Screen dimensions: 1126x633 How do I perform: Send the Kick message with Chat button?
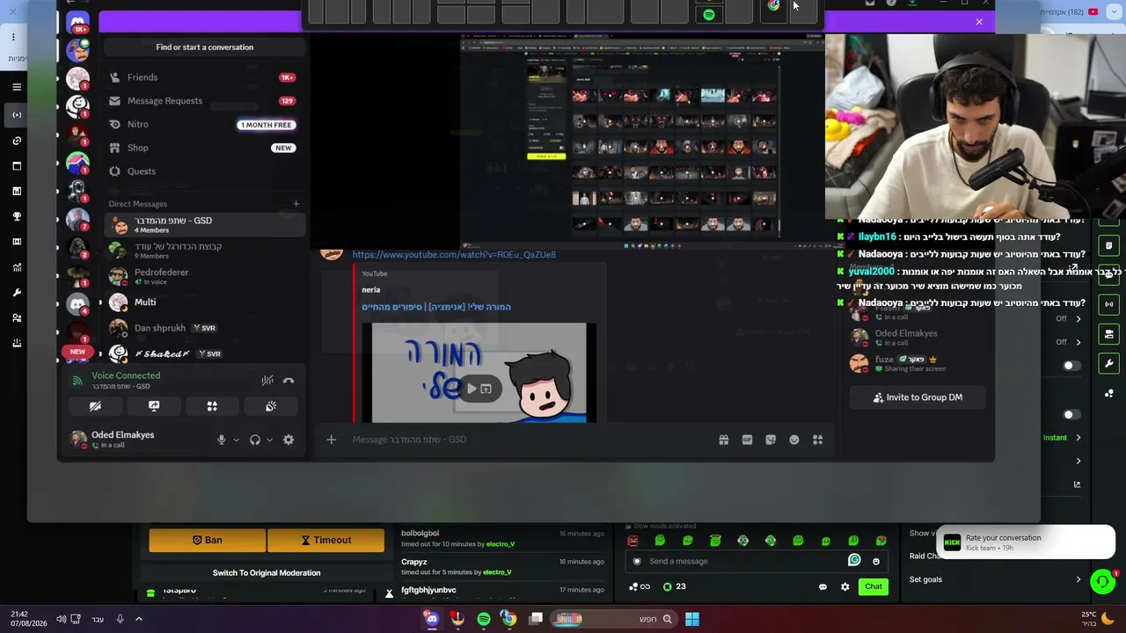tap(874, 586)
